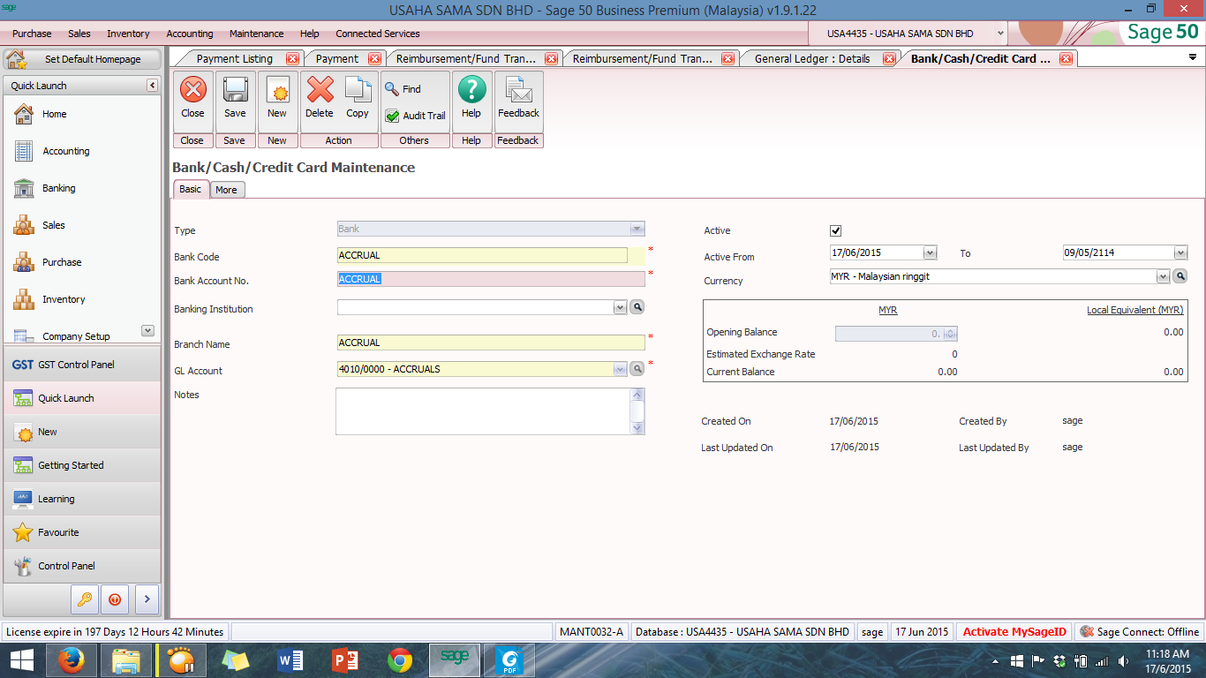Click Activate MySageID link
The image size is (1206, 678).
(1015, 632)
